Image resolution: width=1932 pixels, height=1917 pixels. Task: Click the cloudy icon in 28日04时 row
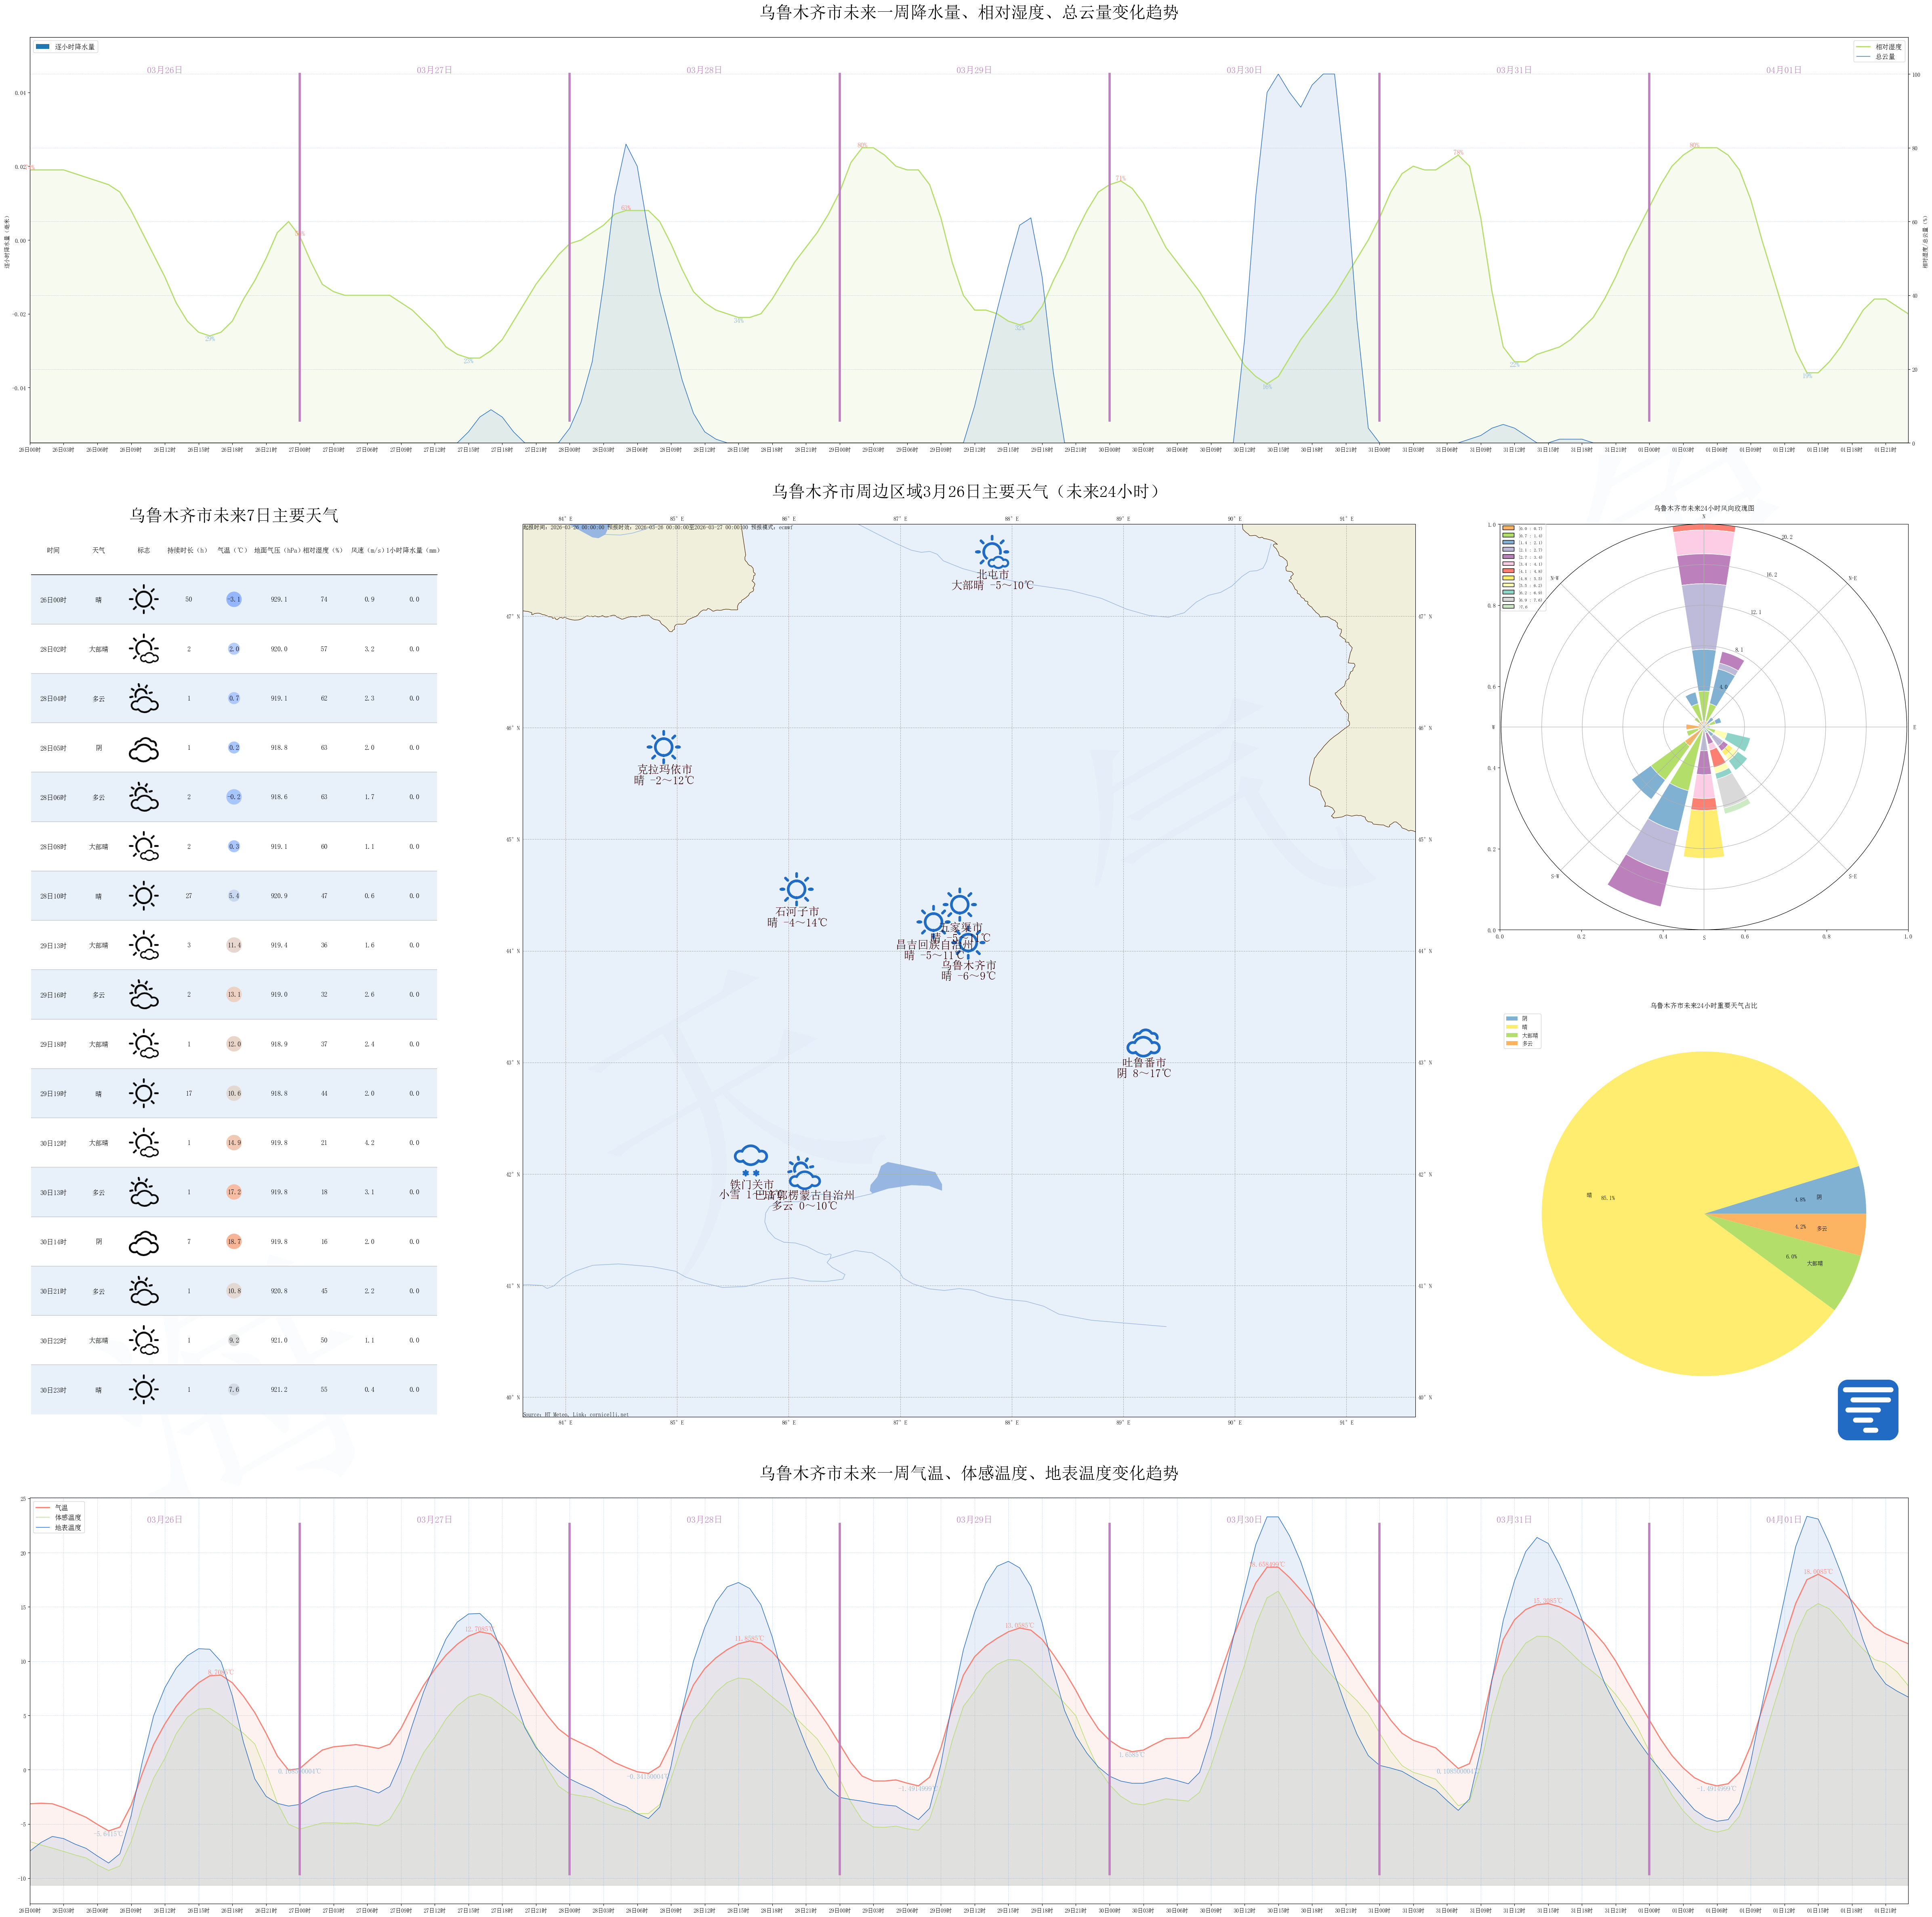tap(144, 699)
